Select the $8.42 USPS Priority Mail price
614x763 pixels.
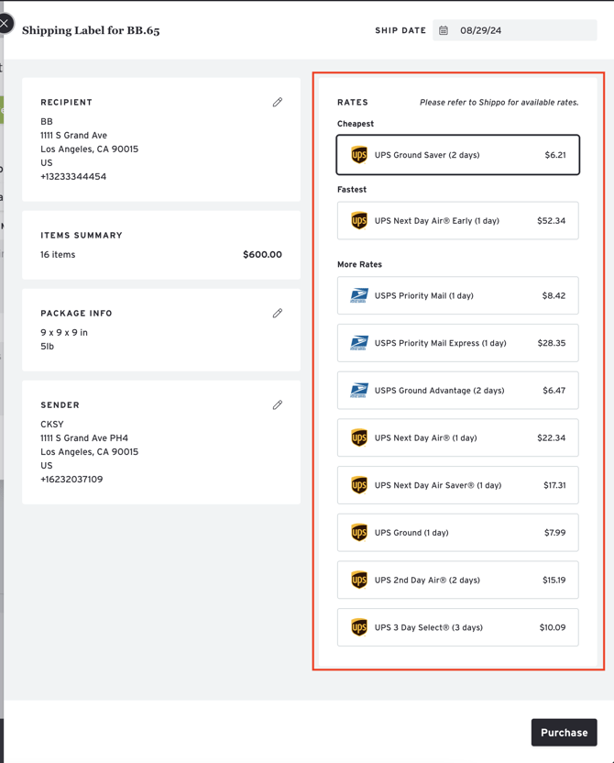(x=554, y=296)
